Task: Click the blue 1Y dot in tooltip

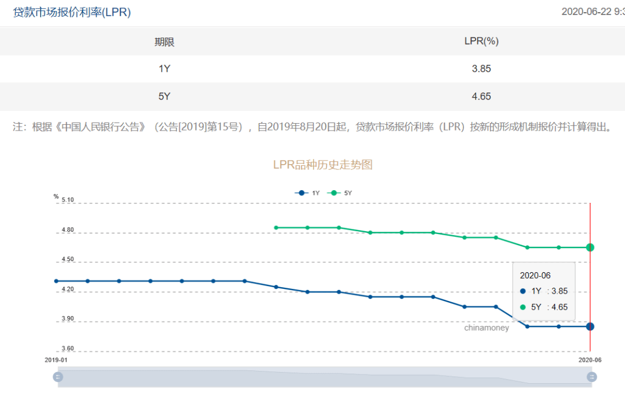Action: pos(523,291)
